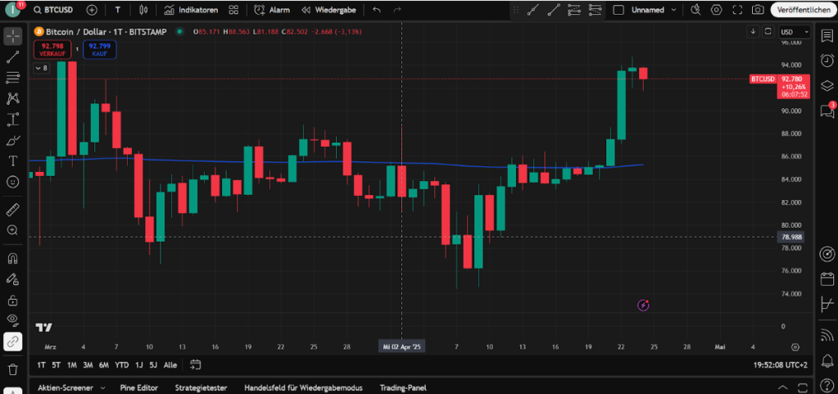Undo the last action
Screen dimensions: 838x394
[x=377, y=10]
